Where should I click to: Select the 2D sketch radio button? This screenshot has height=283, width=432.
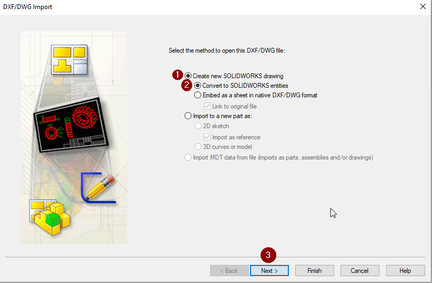(x=198, y=126)
